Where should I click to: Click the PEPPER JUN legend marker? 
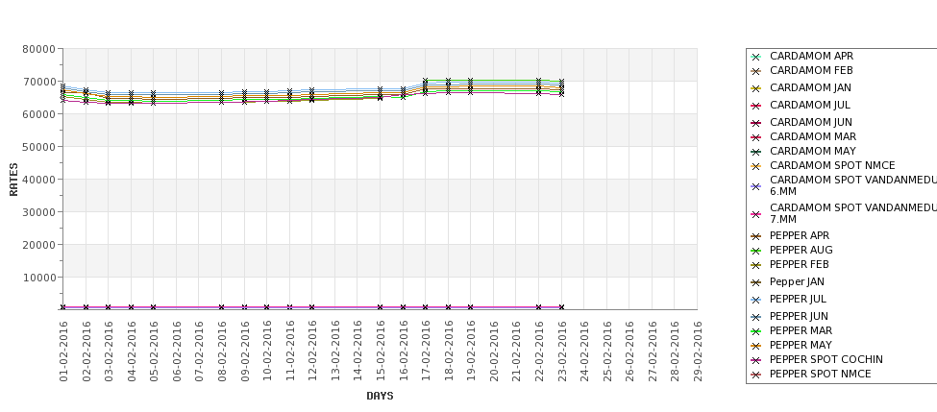[x=756, y=317]
